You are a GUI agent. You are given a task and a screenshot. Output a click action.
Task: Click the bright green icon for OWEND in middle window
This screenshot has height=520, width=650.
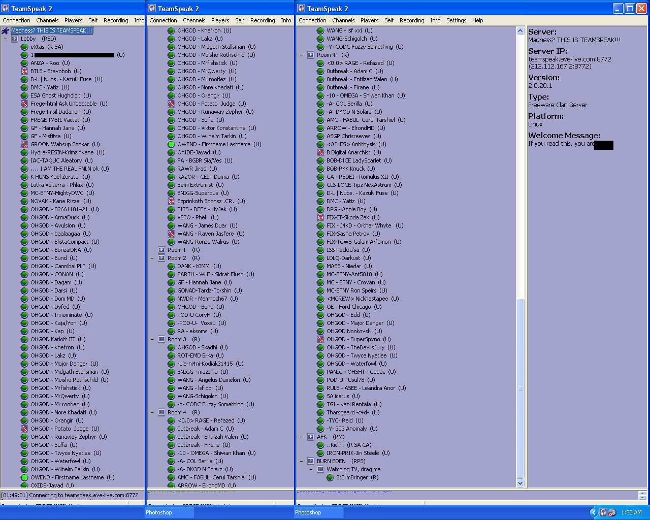(x=171, y=144)
